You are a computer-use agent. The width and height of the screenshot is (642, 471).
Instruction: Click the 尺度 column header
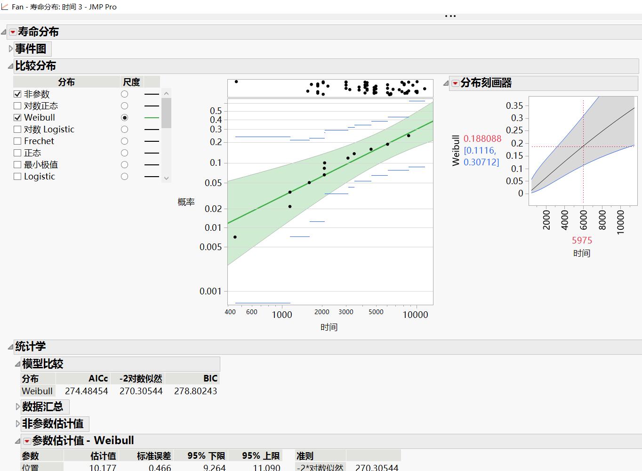(131, 82)
